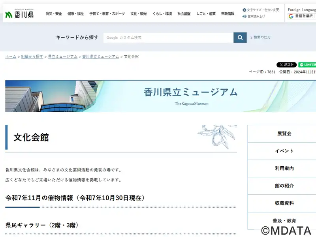Type in the Google custom search field

[x=168, y=38]
